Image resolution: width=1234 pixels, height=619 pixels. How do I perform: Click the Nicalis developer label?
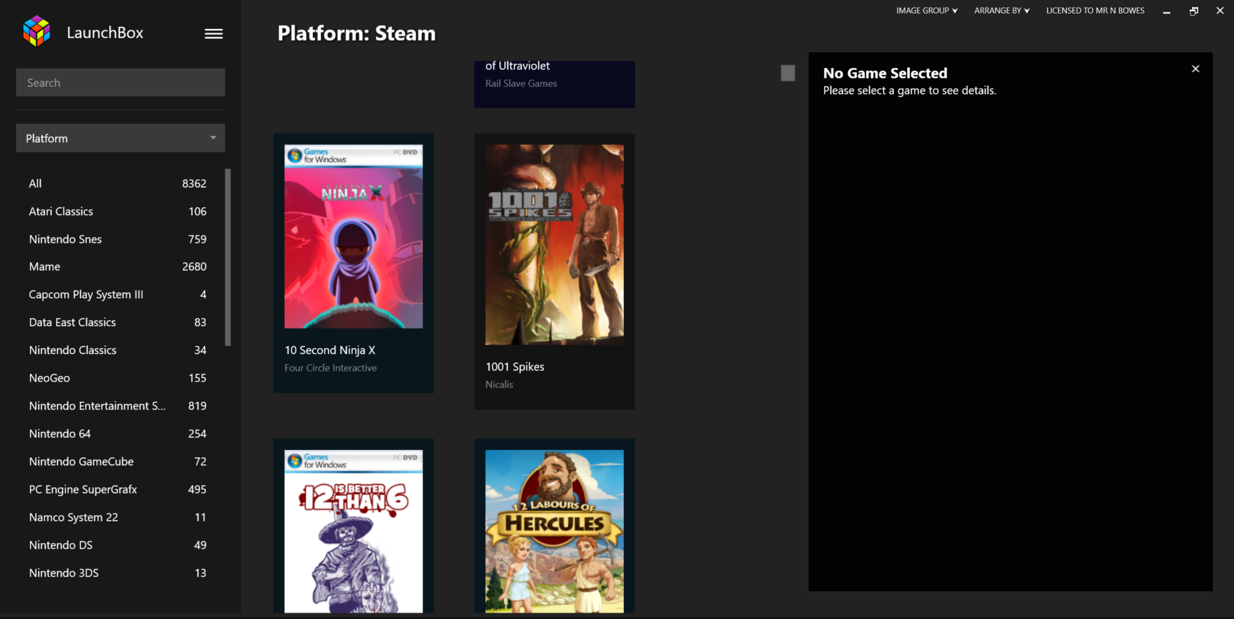(499, 384)
